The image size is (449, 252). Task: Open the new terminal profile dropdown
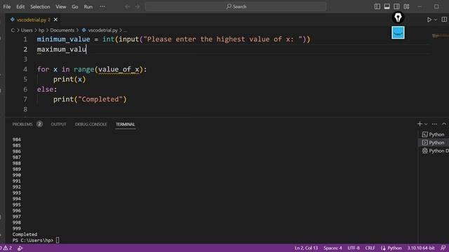(x=426, y=124)
